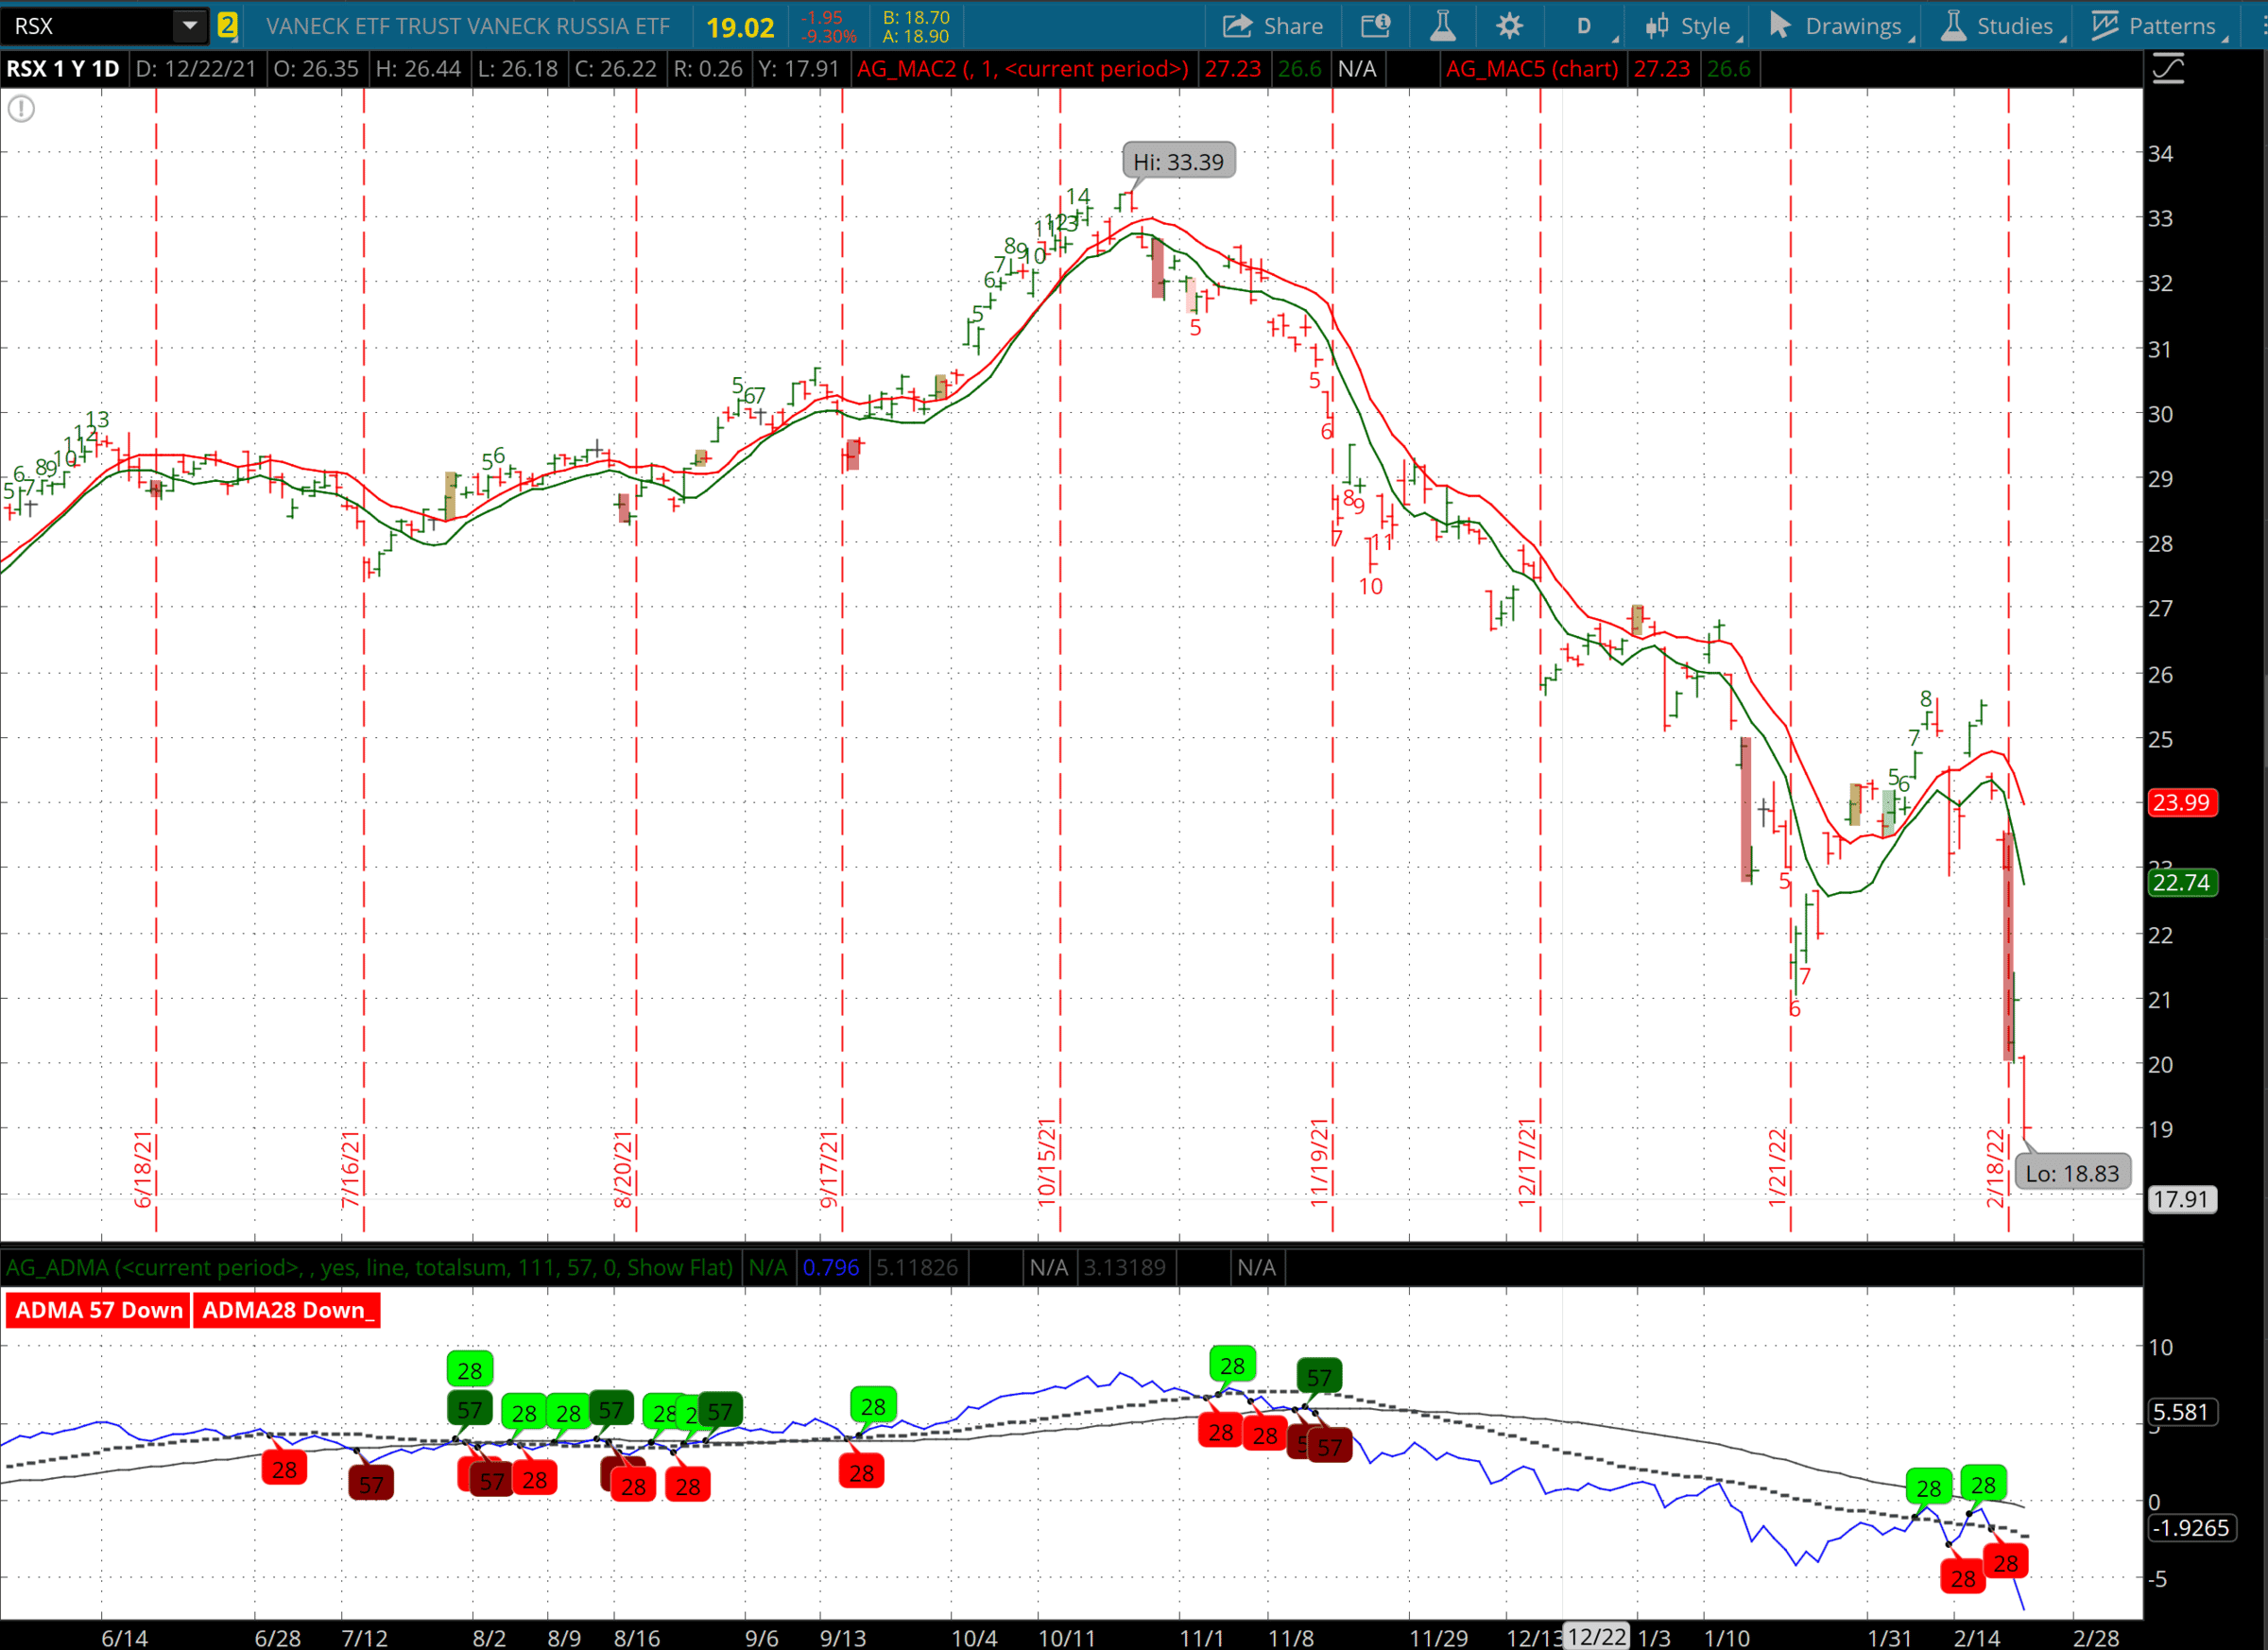This screenshot has height=1650, width=2268.
Task: Click the 8/20/21 expiration marker
Action: coord(623,1169)
